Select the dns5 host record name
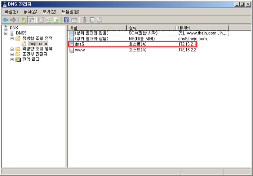The image size is (253, 176). tap(79, 44)
